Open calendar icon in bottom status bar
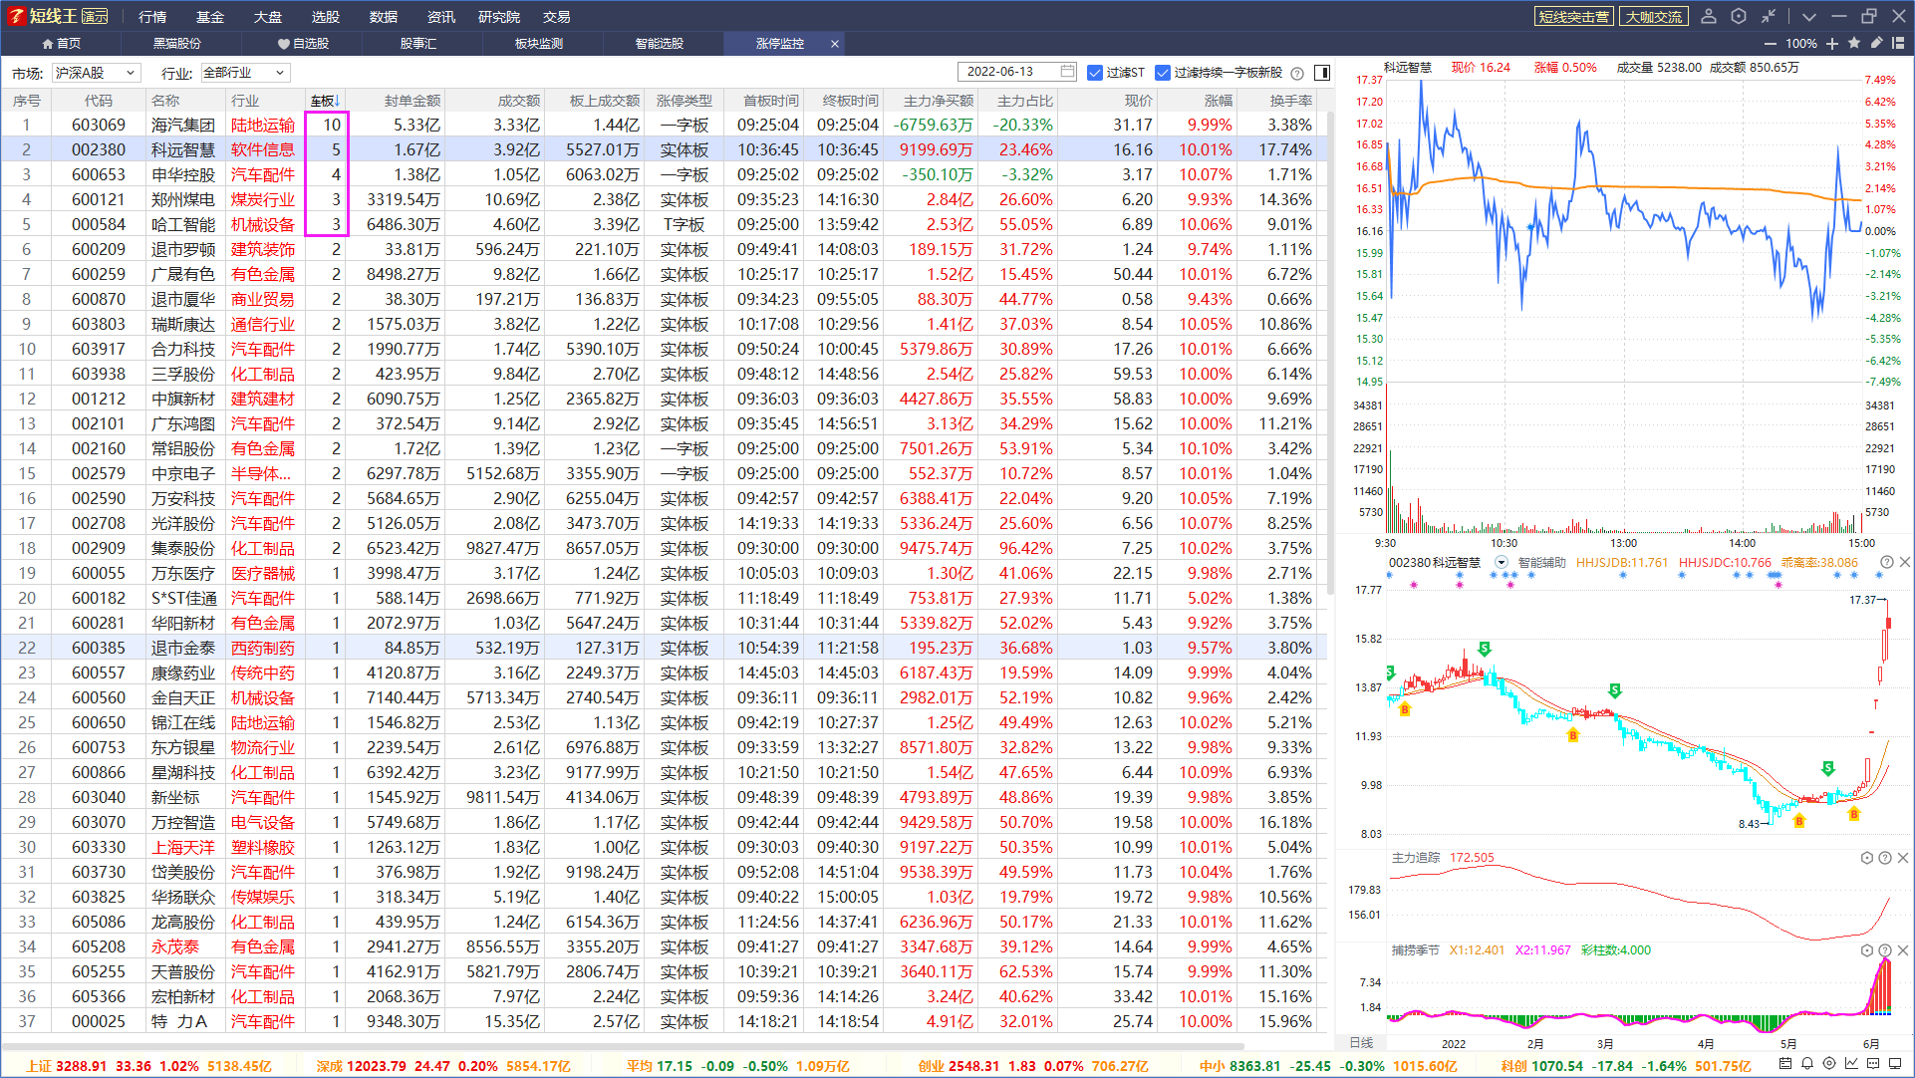The width and height of the screenshot is (1915, 1078). pyautogui.click(x=1785, y=1064)
